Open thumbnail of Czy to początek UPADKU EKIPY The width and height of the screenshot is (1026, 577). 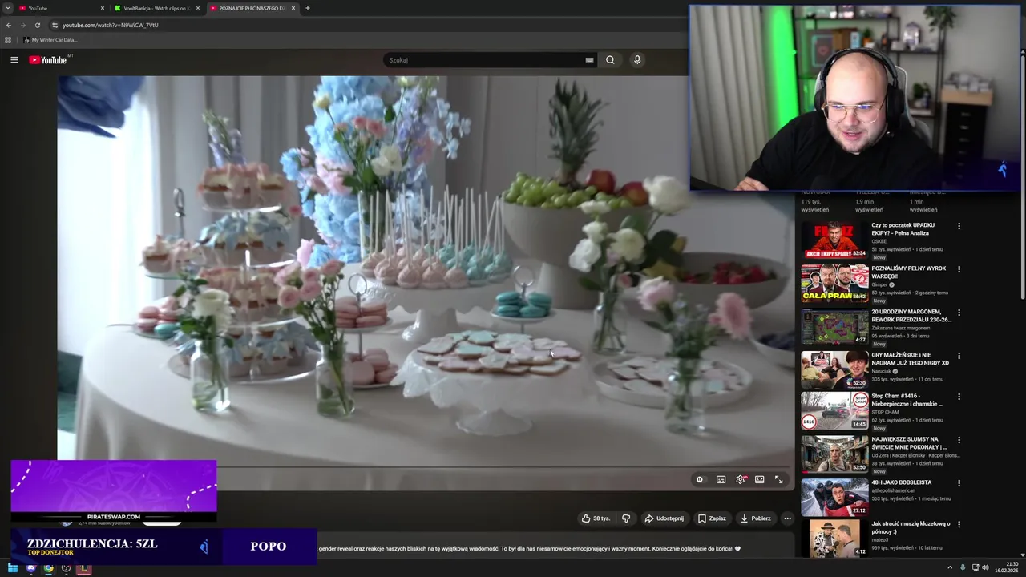pyautogui.click(x=834, y=240)
